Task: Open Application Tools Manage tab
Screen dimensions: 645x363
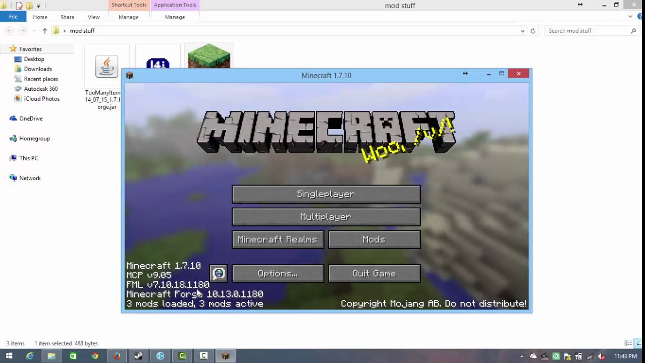Action: [175, 17]
